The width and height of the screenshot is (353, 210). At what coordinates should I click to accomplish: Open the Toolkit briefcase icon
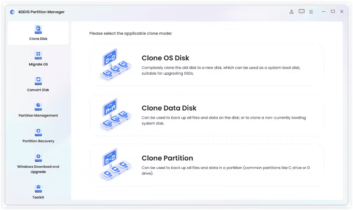coord(38,188)
